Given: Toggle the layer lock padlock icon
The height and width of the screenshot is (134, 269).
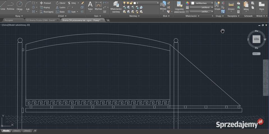Looking at the screenshot, I should point(131,3).
